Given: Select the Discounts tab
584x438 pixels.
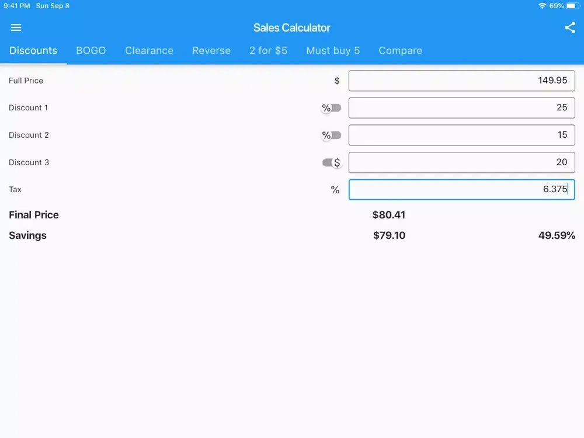Looking at the screenshot, I should [x=33, y=51].
